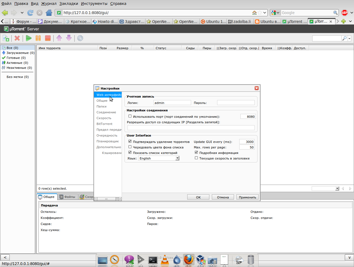This screenshot has height=267, width=354.
Task: Click OK in settings dialog
Action: coord(198,197)
